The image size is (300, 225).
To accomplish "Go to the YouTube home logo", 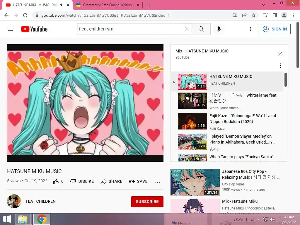I will pyautogui.click(x=34, y=29).
